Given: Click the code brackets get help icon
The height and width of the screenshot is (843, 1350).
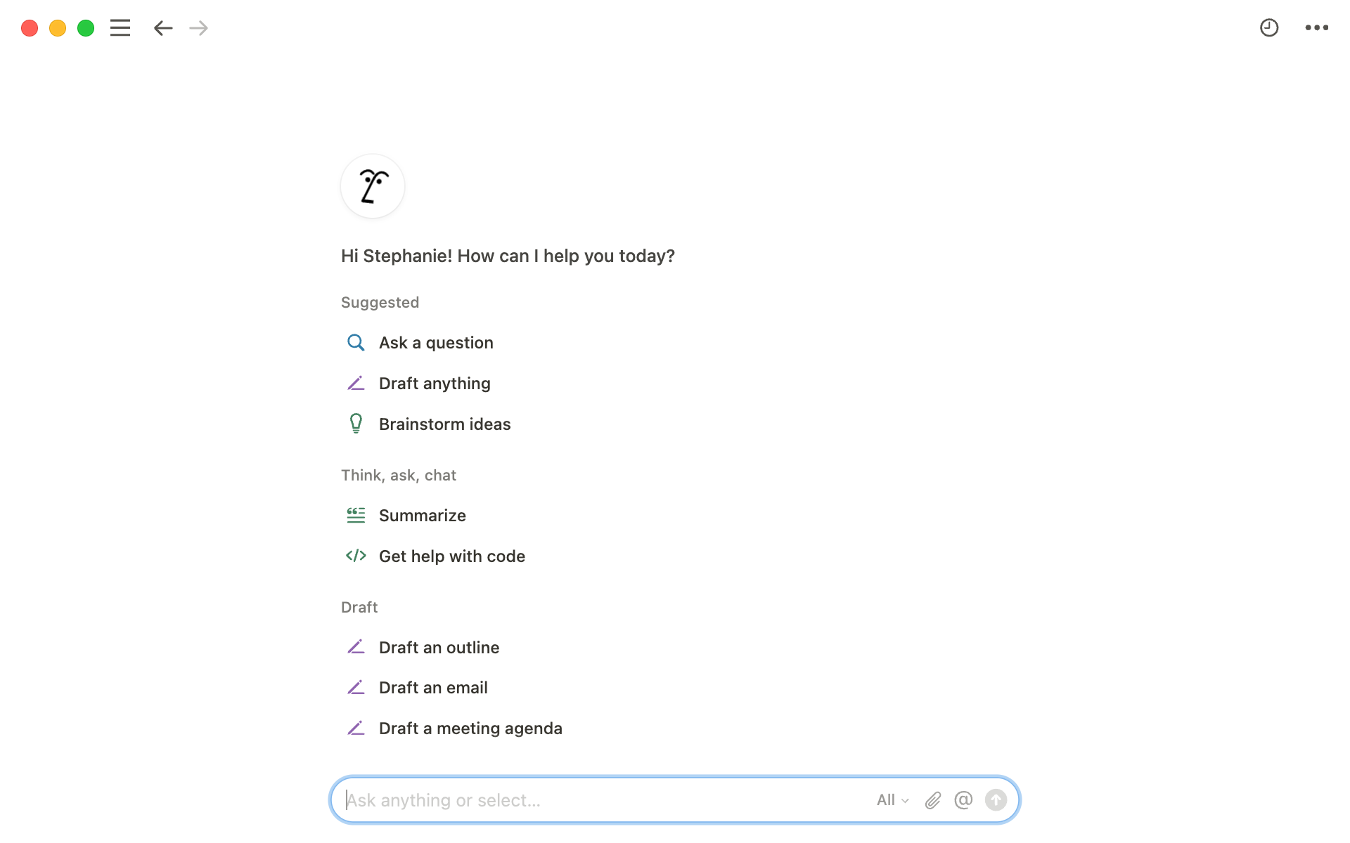Looking at the screenshot, I should click(x=355, y=556).
